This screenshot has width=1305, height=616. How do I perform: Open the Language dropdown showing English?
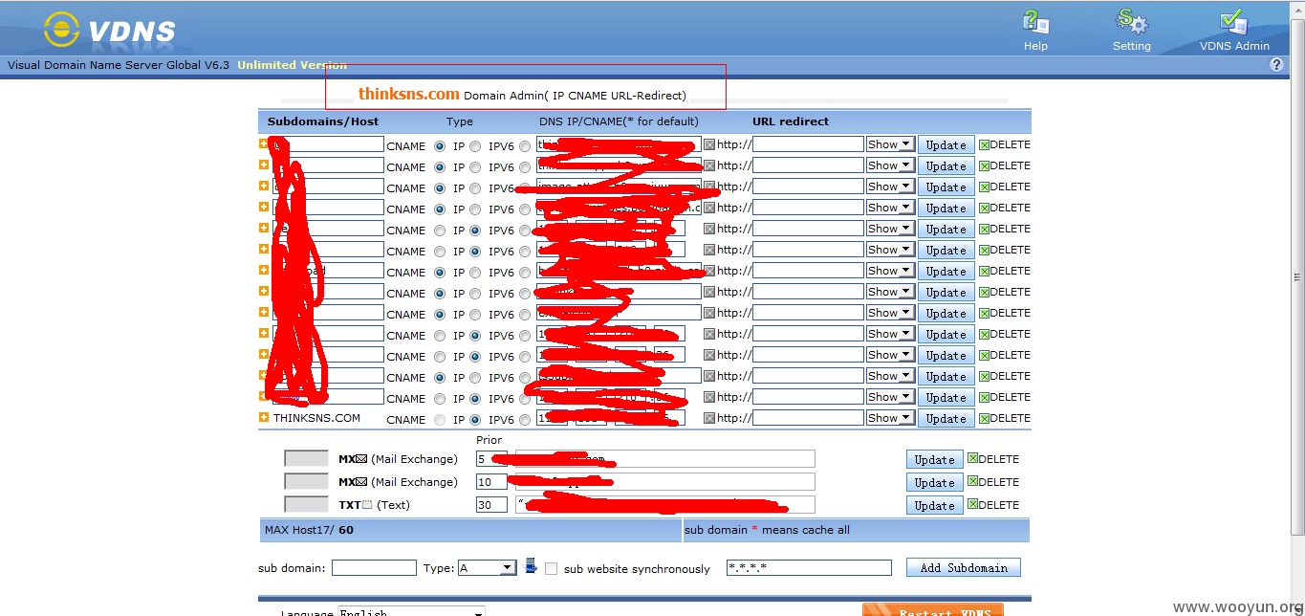point(411,612)
